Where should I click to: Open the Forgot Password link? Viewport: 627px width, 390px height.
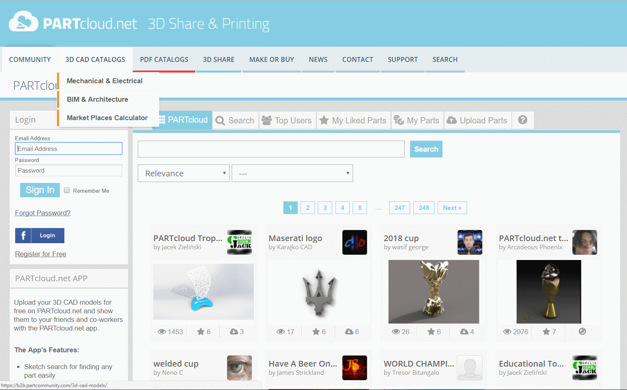(x=43, y=213)
